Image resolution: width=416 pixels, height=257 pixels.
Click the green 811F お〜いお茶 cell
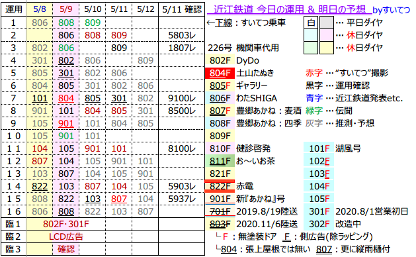coord(220,161)
